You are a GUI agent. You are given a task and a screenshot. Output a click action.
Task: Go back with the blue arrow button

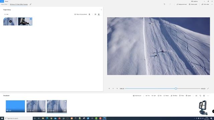[x=2, y=1]
